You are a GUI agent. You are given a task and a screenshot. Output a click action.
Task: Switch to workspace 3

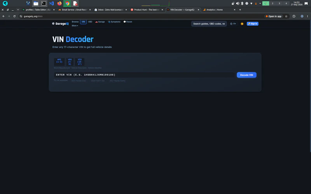[279, 3]
